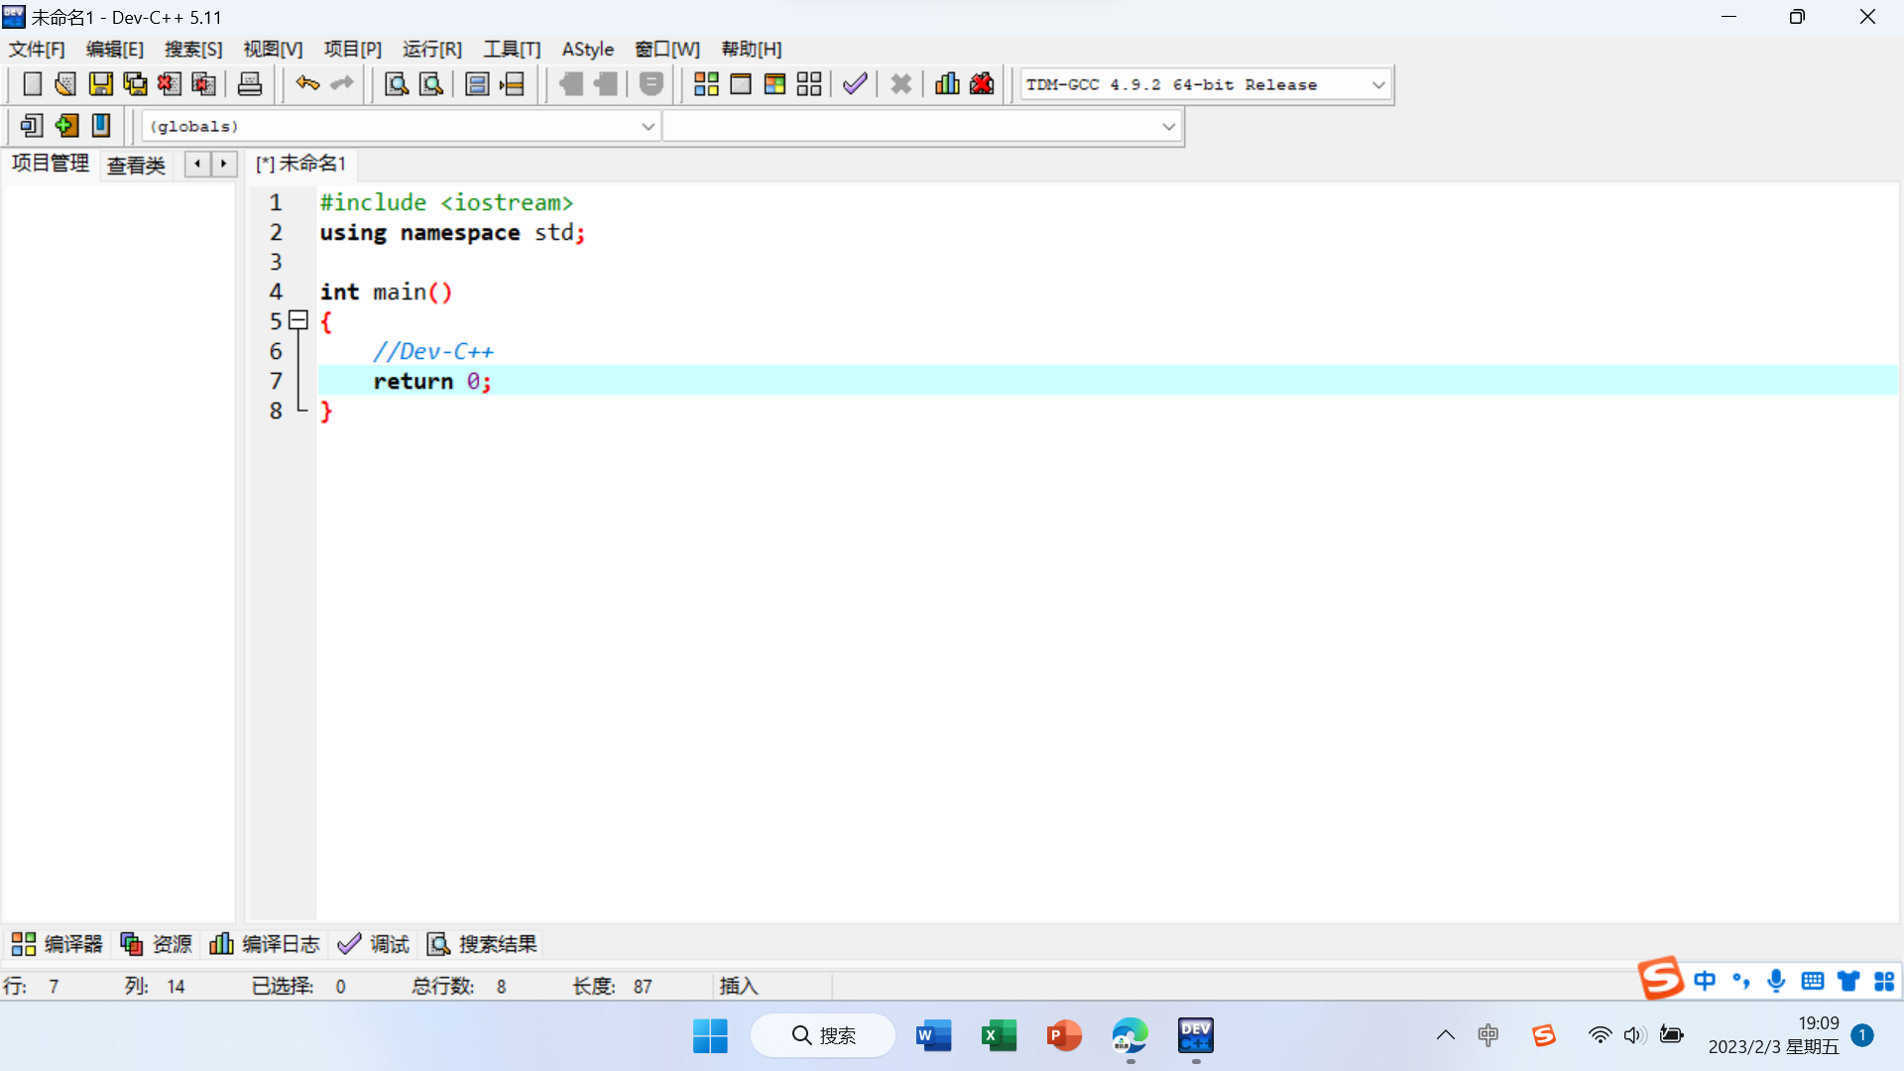The width and height of the screenshot is (1904, 1071).
Task: Open the 编译日志 bottom tab
Action: [x=265, y=944]
